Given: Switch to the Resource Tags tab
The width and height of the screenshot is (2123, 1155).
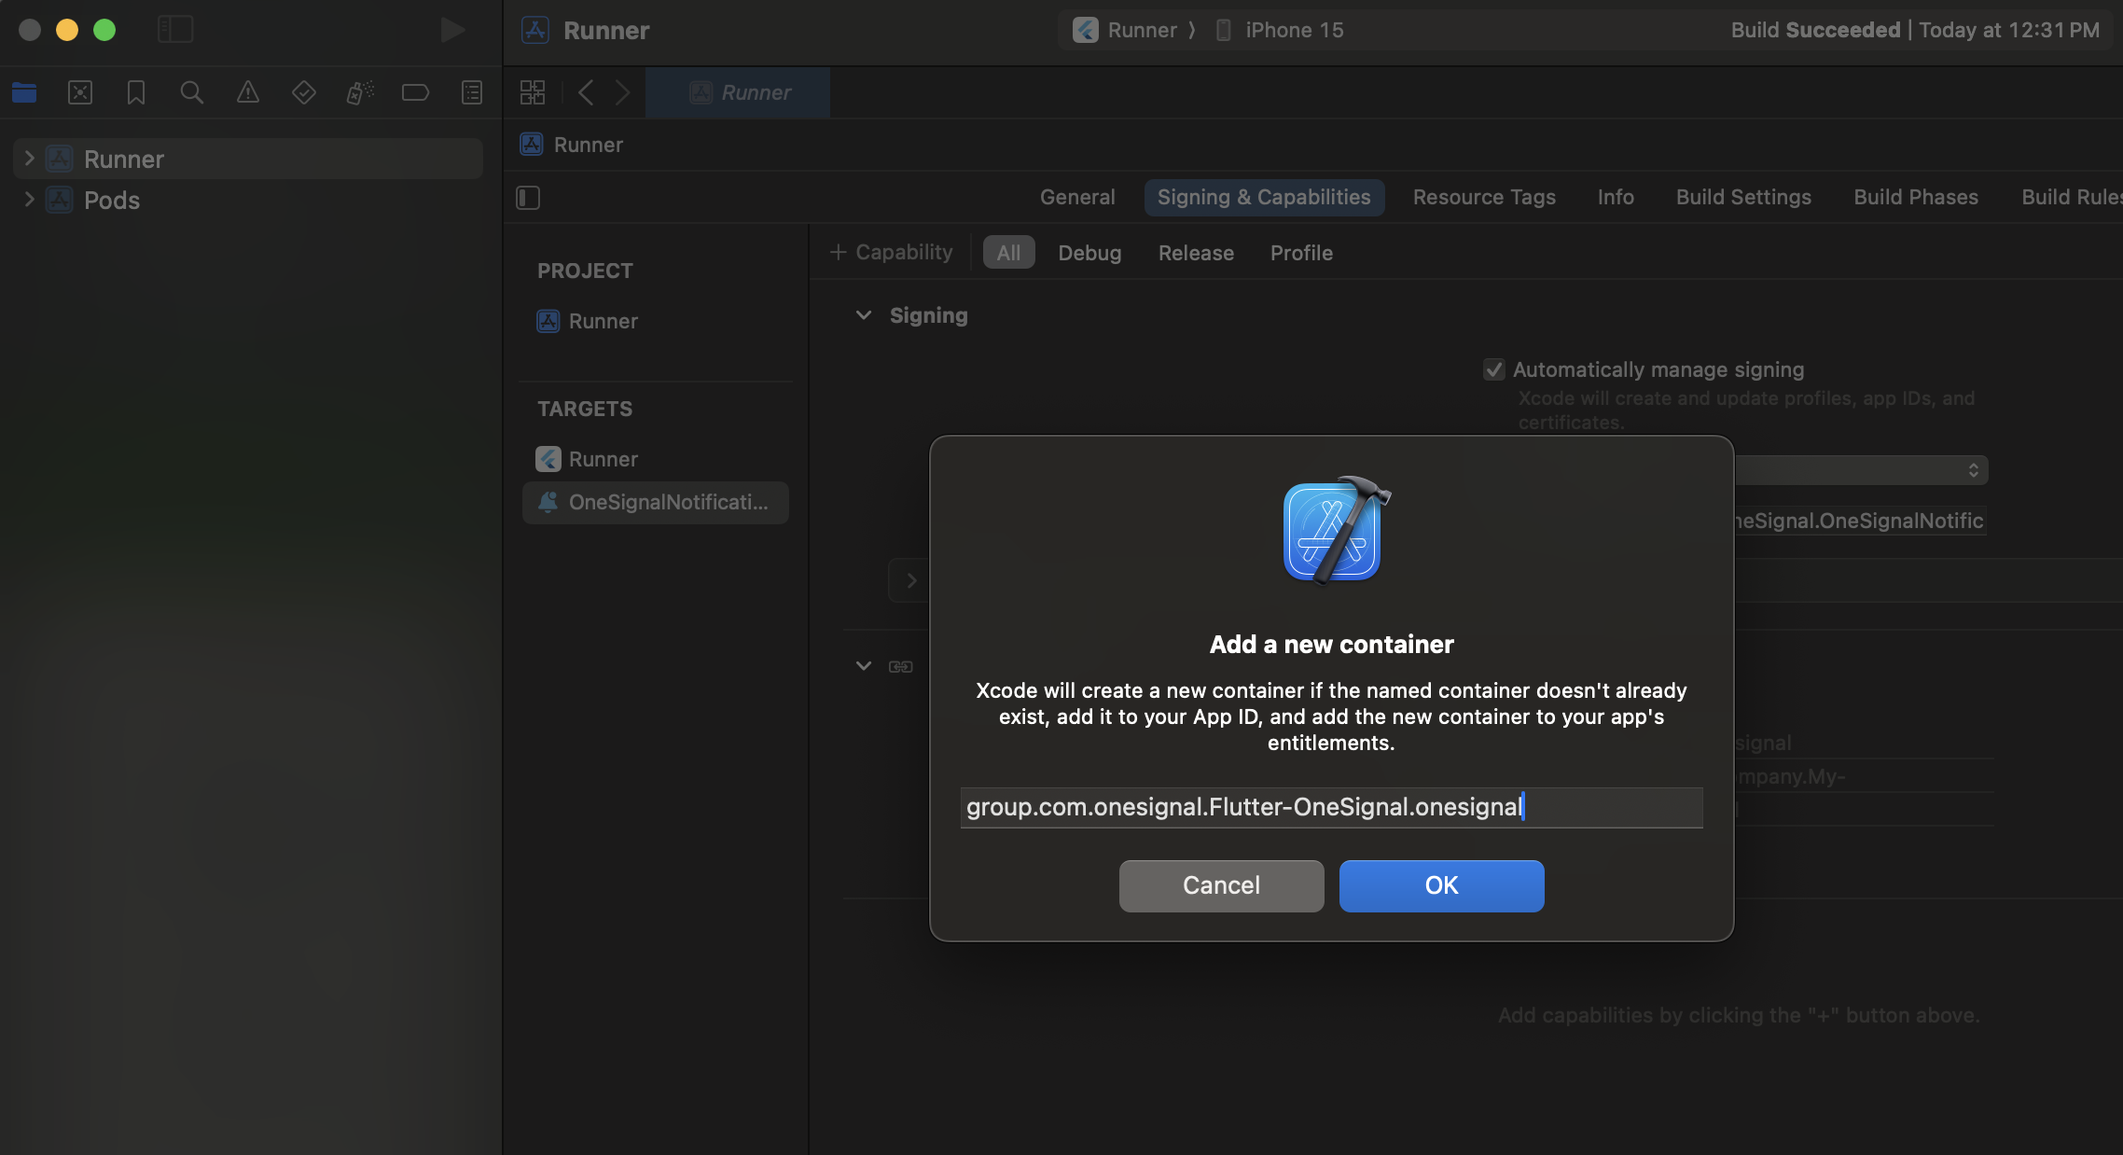Looking at the screenshot, I should click(1484, 197).
